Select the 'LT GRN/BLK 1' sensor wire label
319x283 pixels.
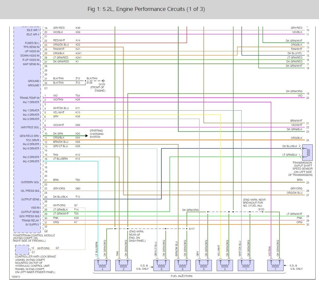coord(291,155)
